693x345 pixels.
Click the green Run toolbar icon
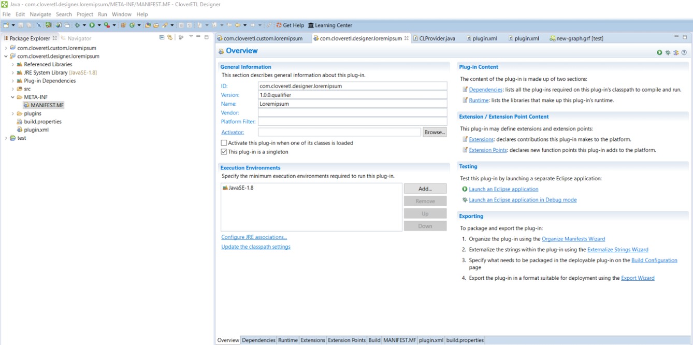[92, 25]
